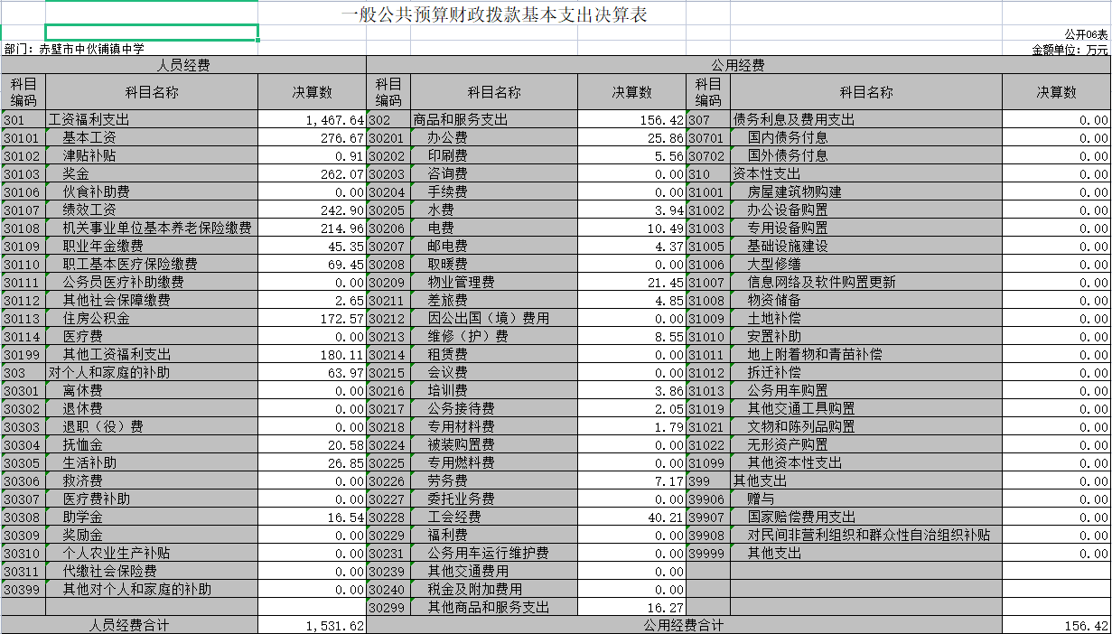Click the 金额单位：万元 cell

1070,50
